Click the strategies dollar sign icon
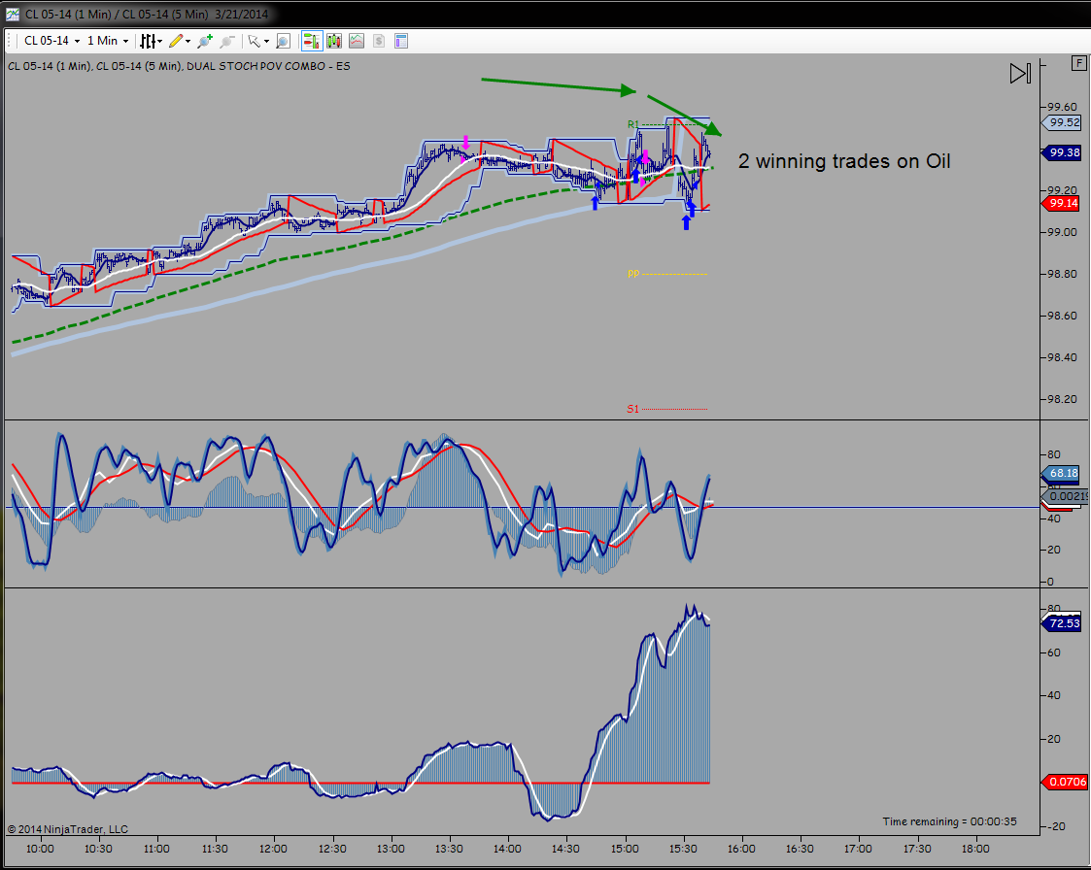The image size is (1091, 870). [379, 41]
